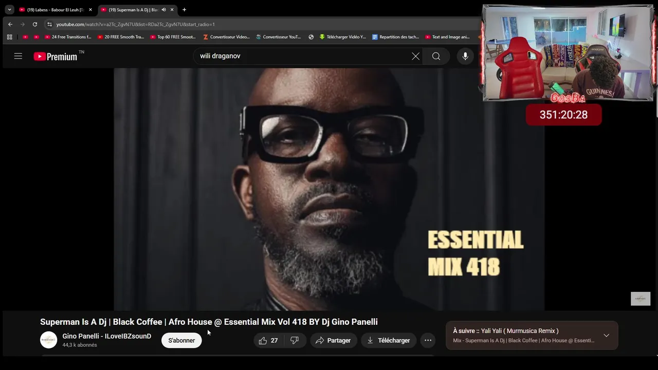This screenshot has width=658, height=370.
Task: Like the video with thumbs up
Action: pyautogui.click(x=268, y=340)
